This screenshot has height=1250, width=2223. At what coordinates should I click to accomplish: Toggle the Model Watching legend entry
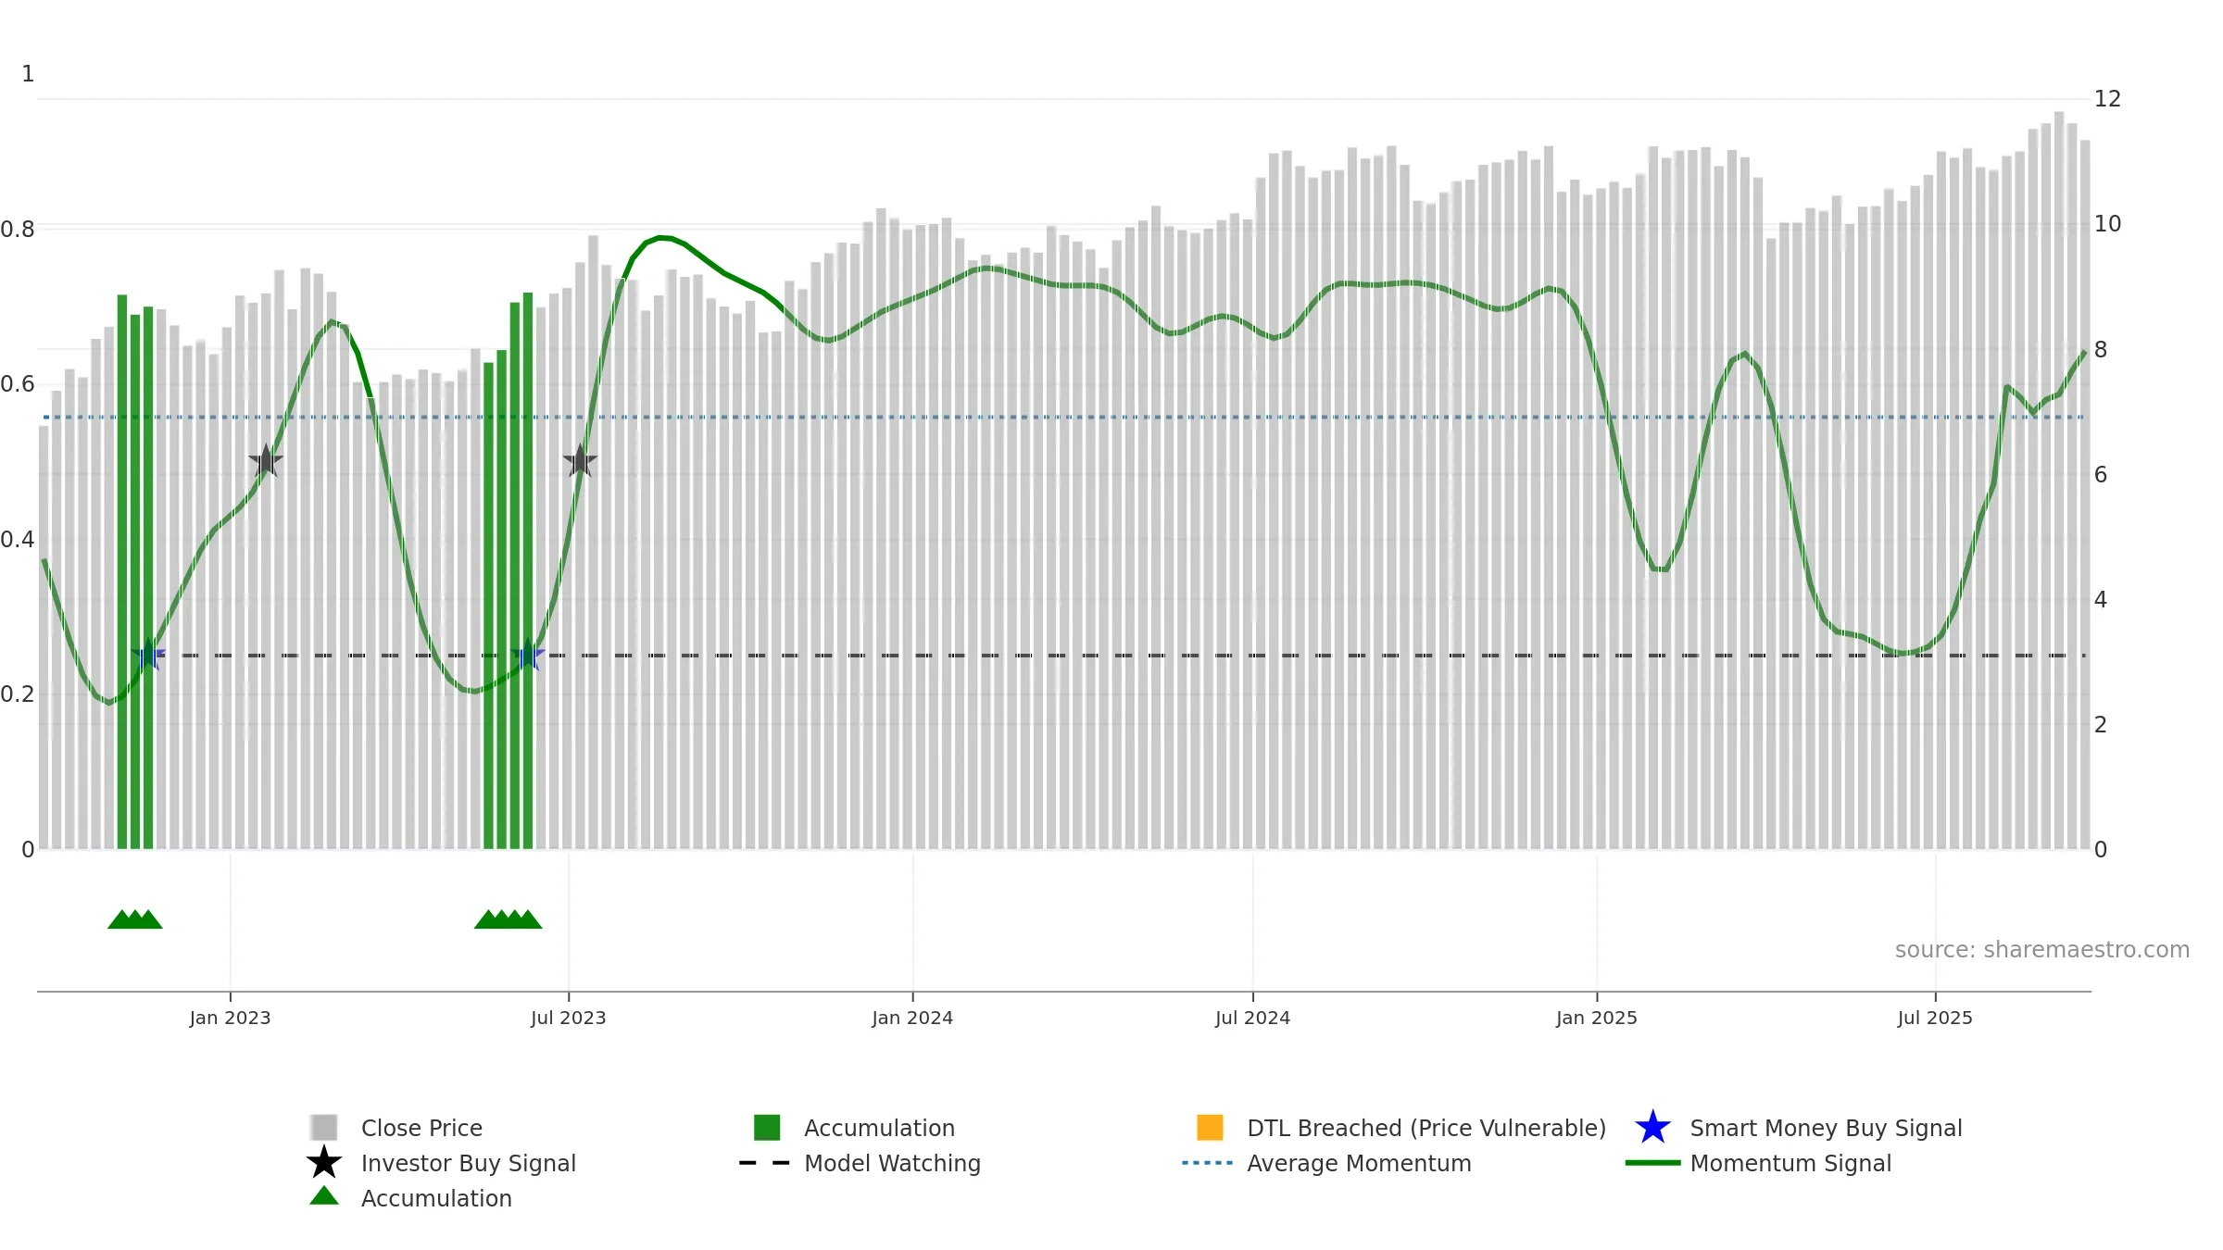[860, 1163]
